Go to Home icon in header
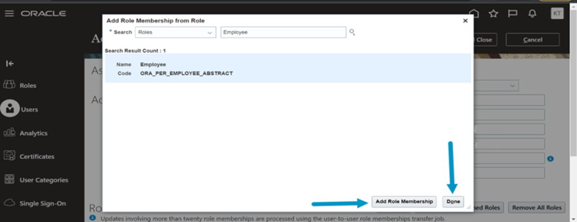The width and height of the screenshot is (577, 222). tap(474, 13)
